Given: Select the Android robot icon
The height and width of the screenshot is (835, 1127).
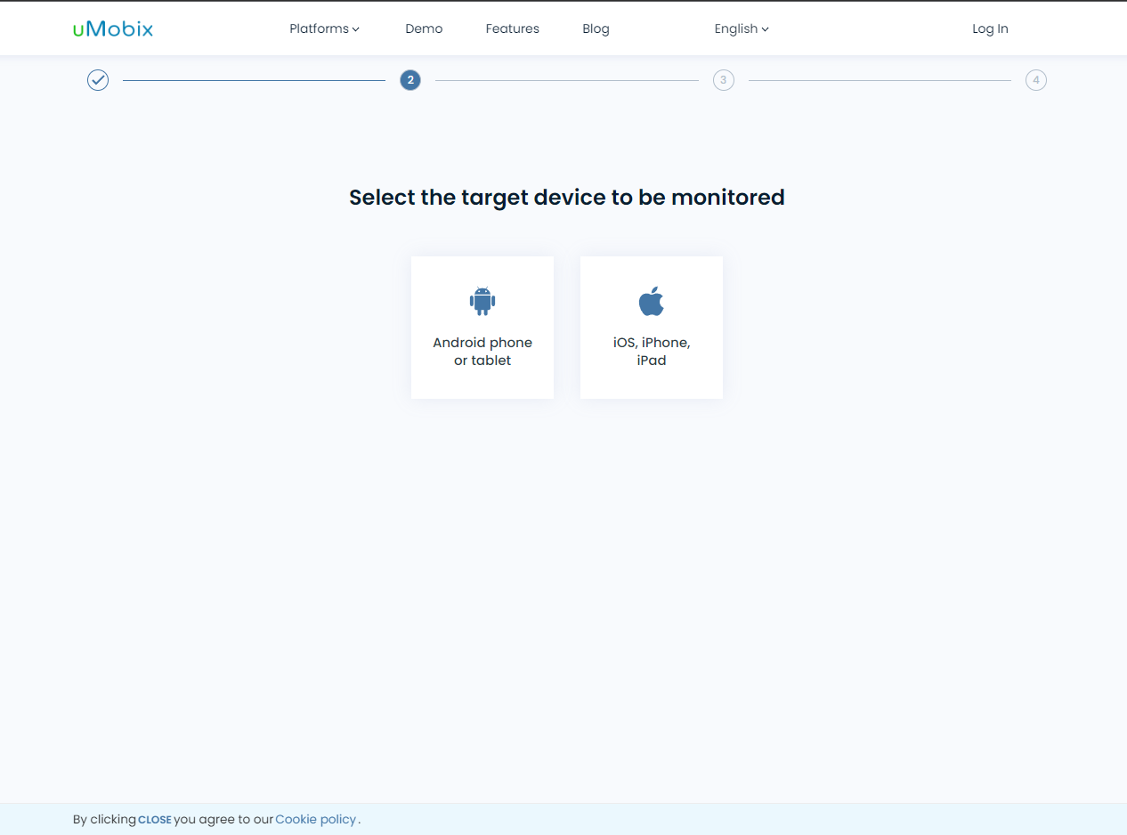Looking at the screenshot, I should (482, 302).
